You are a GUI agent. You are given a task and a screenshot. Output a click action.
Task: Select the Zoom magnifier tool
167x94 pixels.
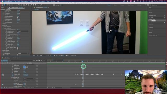pos(9,5)
